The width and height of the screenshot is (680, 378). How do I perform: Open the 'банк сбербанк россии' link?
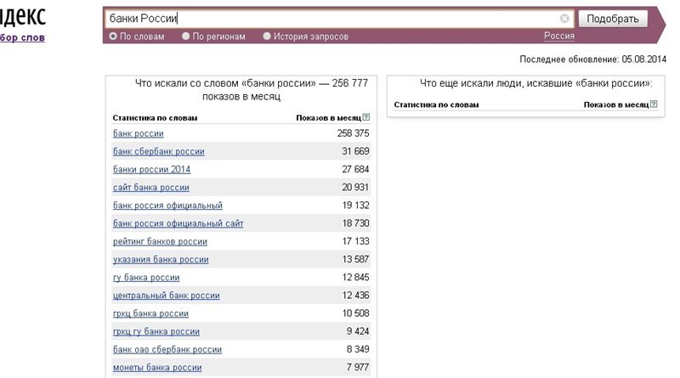point(158,152)
